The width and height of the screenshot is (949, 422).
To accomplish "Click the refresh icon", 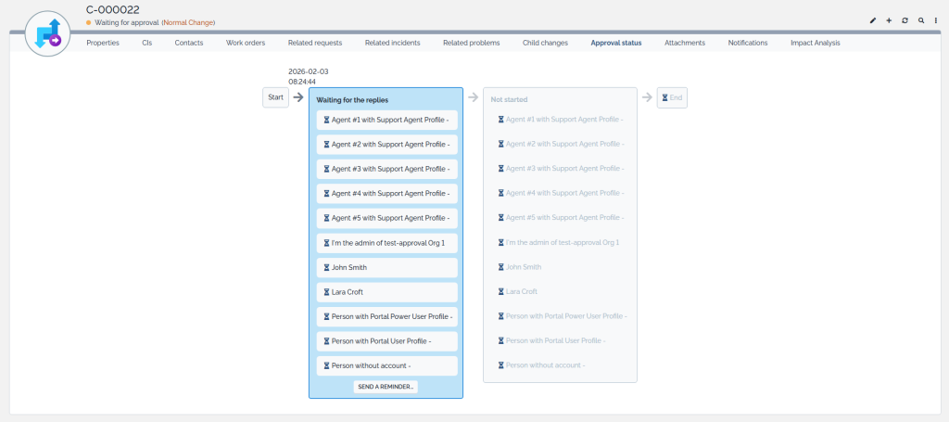I will pyautogui.click(x=905, y=20).
